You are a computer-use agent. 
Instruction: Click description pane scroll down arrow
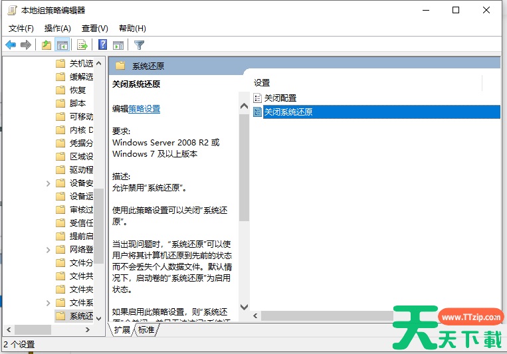click(x=244, y=307)
